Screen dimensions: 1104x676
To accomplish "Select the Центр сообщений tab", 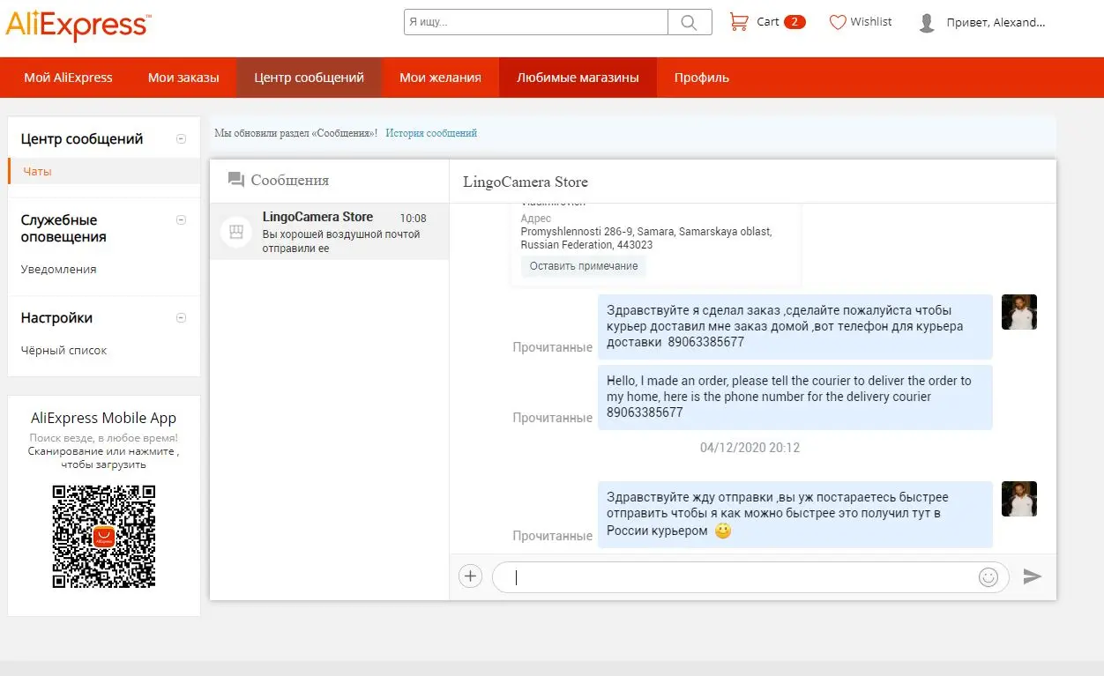I will click(310, 78).
